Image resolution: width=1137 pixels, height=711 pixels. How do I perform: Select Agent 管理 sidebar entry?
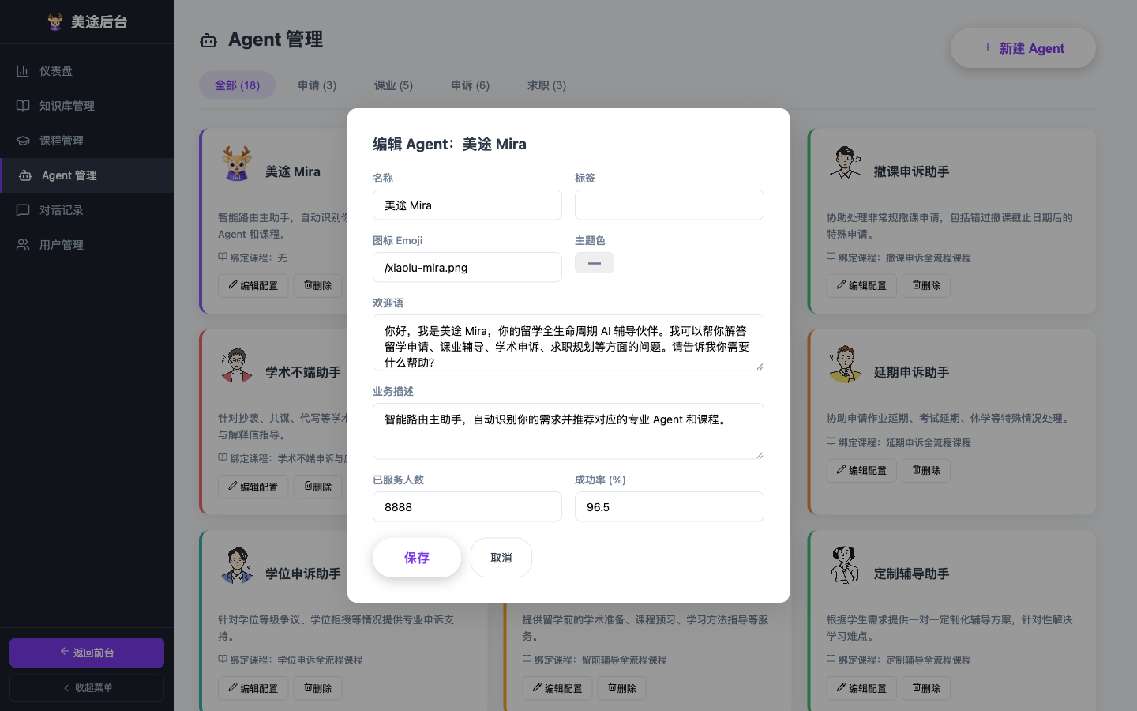click(87, 175)
